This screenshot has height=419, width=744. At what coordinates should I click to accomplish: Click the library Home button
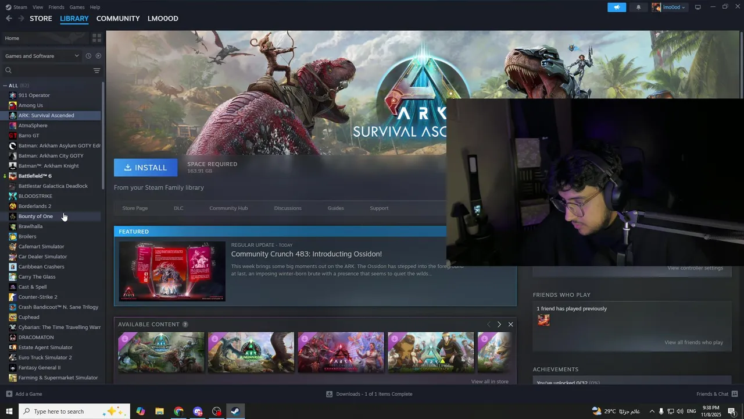click(44, 38)
